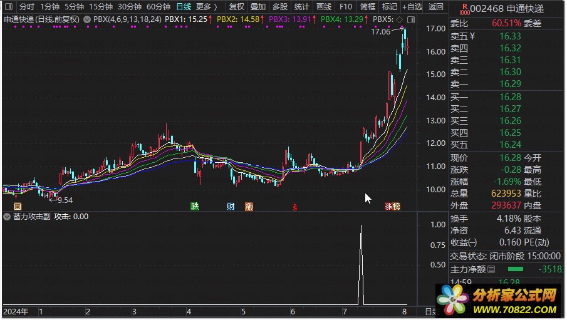
Task: Open F10 company information
Action: pos(346,6)
